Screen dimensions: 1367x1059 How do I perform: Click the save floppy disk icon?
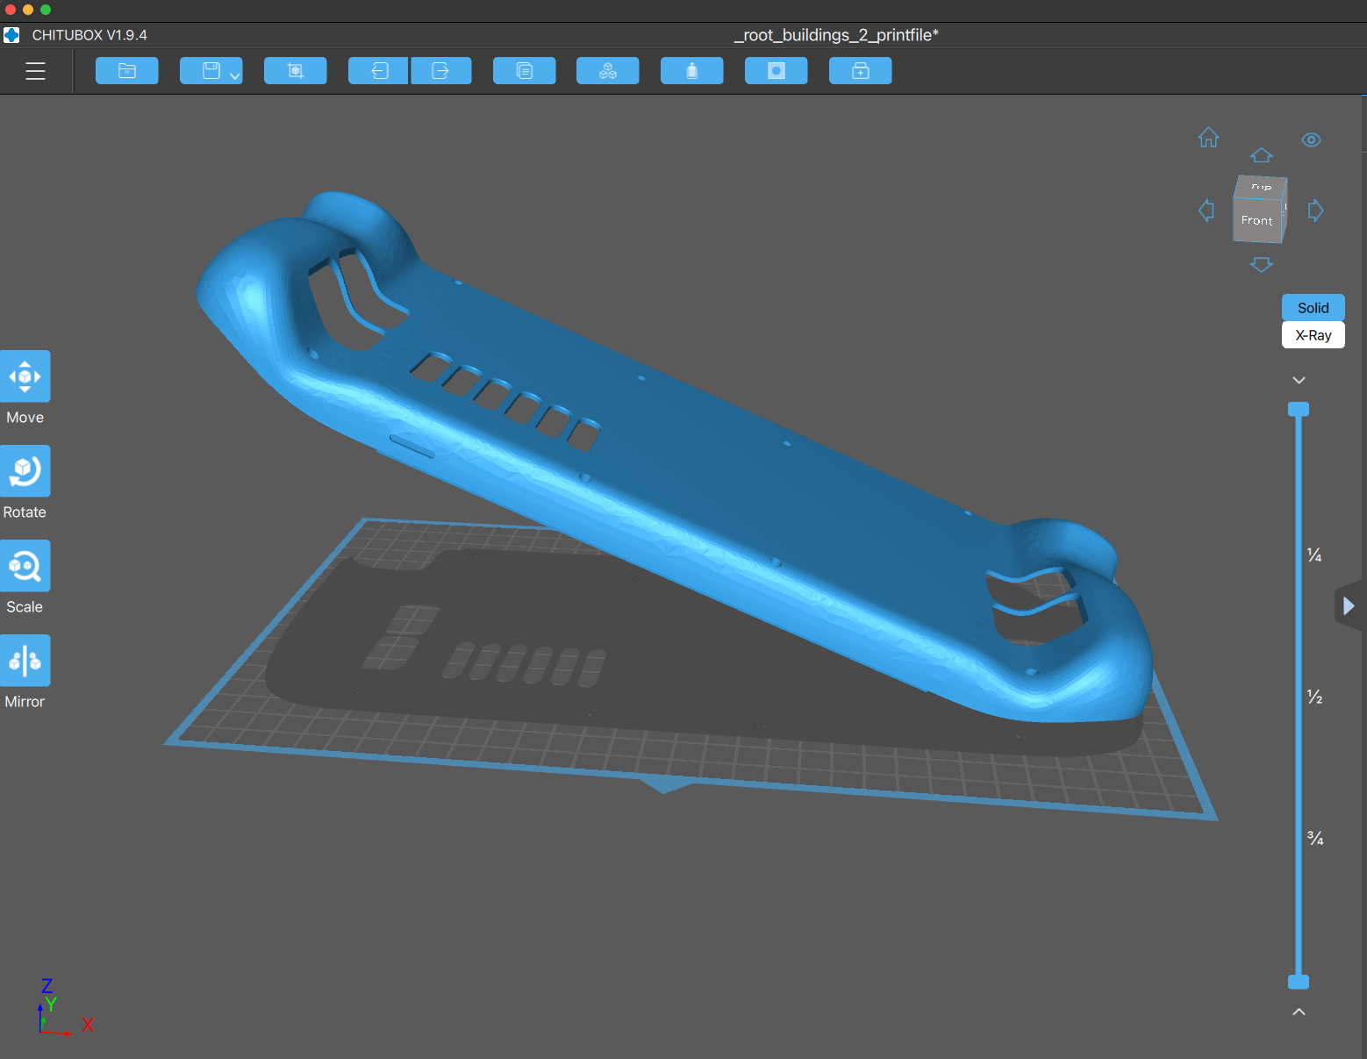pos(211,71)
